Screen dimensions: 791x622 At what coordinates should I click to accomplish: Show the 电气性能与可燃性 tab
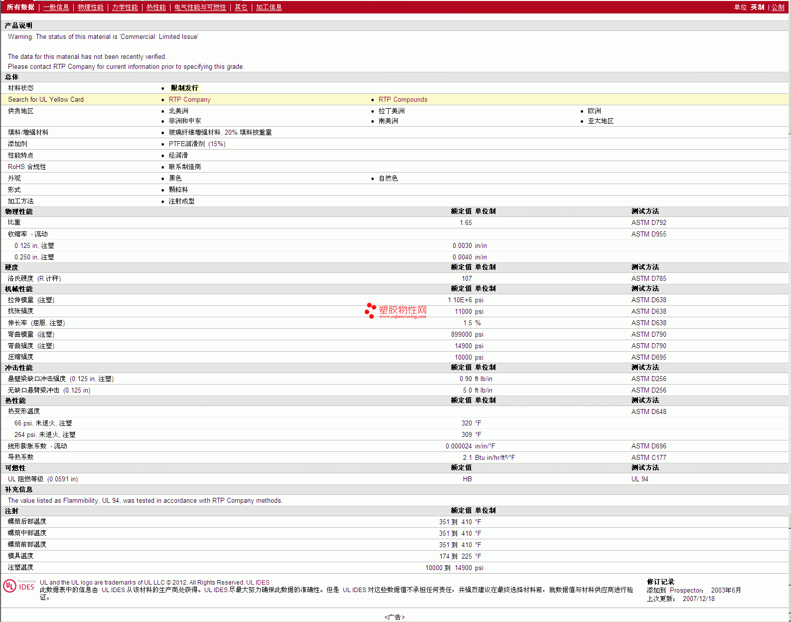coord(200,7)
